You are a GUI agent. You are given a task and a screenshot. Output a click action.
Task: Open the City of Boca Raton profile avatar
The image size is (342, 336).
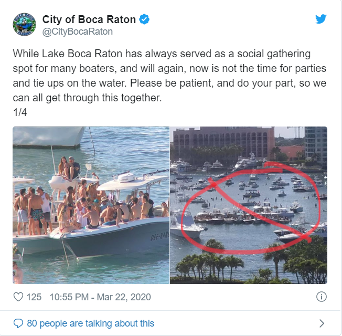25,25
